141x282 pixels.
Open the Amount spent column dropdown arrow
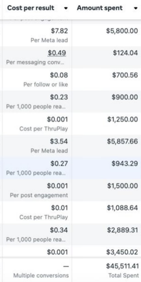tap(136, 8)
